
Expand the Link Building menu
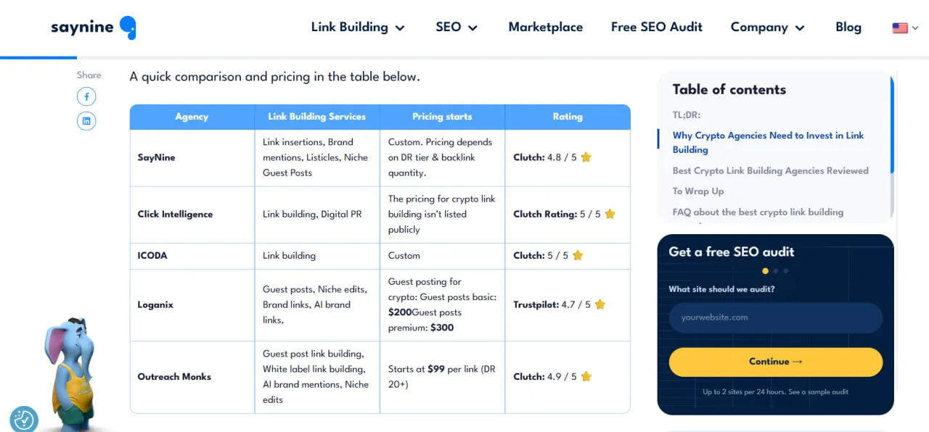(x=358, y=28)
